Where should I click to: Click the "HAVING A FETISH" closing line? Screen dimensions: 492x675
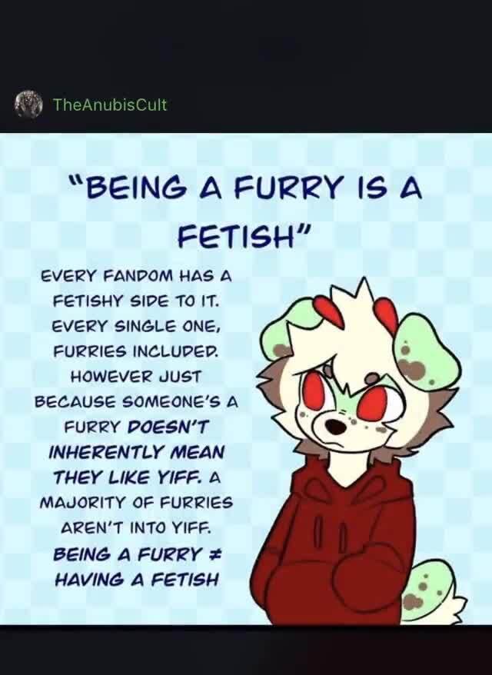pos(136,580)
